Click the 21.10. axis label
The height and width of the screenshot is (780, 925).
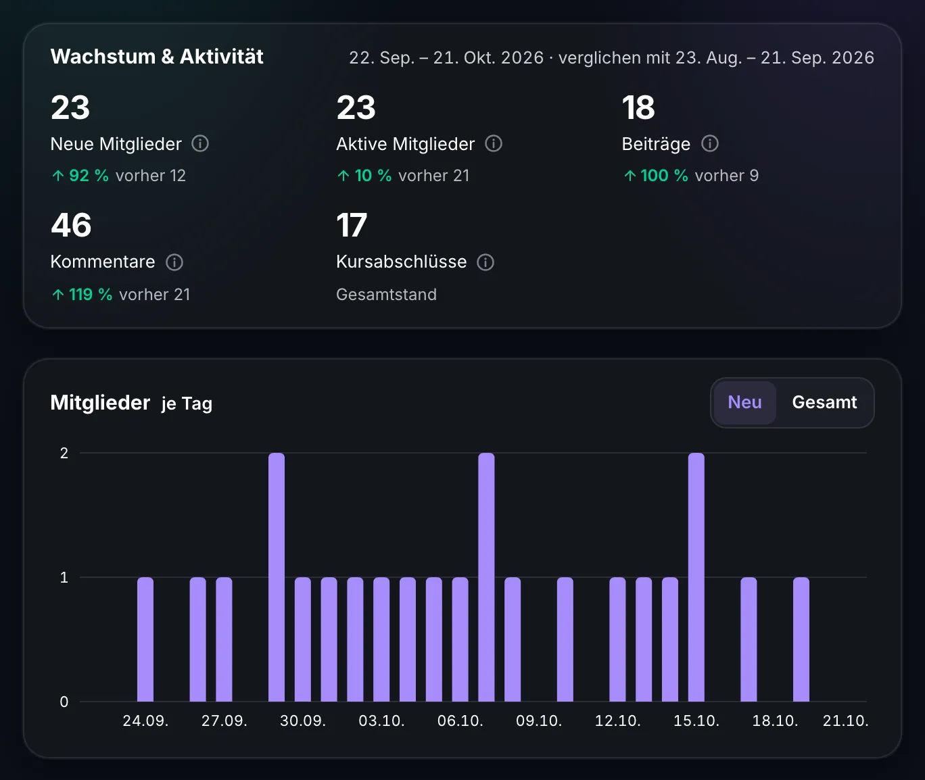point(845,721)
